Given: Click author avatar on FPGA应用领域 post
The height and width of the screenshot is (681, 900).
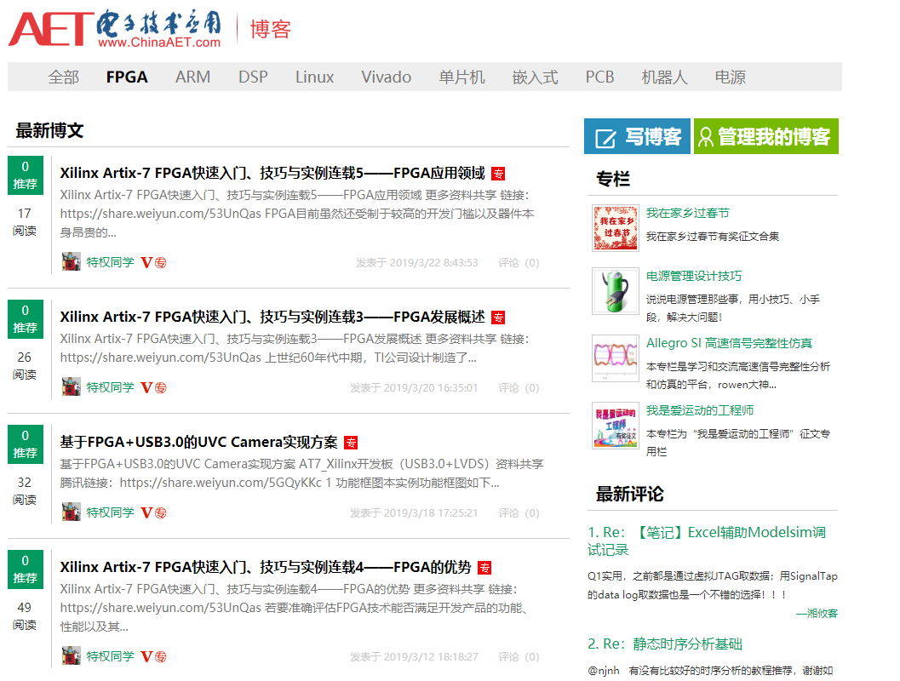Looking at the screenshot, I should click(x=72, y=261).
